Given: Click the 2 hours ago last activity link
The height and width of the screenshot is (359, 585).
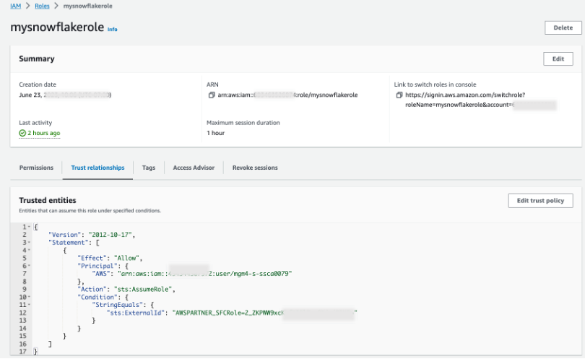Looking at the screenshot, I should 43,133.
